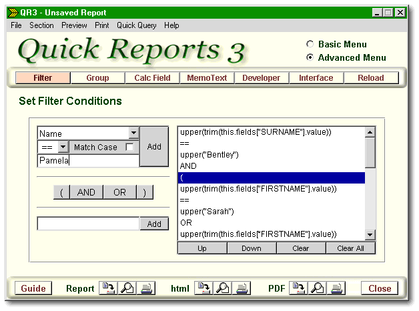Switch to the Developer tab

coord(262,77)
